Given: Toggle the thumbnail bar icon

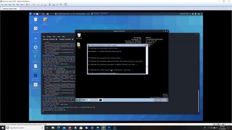Looking at the screenshot, I should 54,5.
